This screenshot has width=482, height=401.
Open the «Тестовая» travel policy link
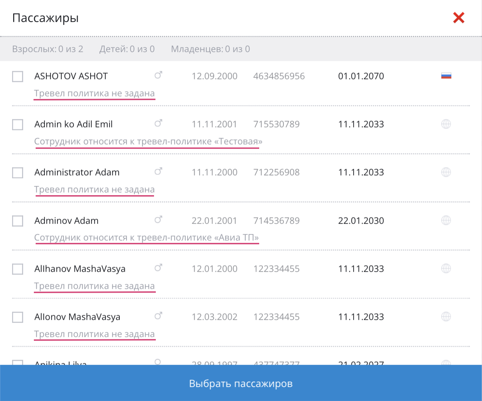[148, 141]
